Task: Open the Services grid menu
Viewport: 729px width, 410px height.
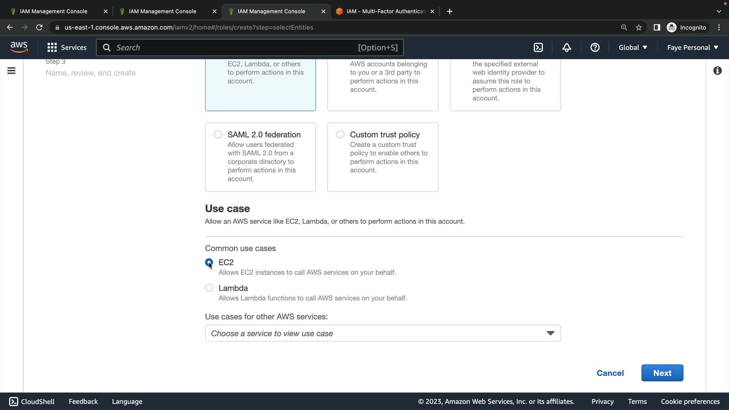Action: (x=67, y=47)
